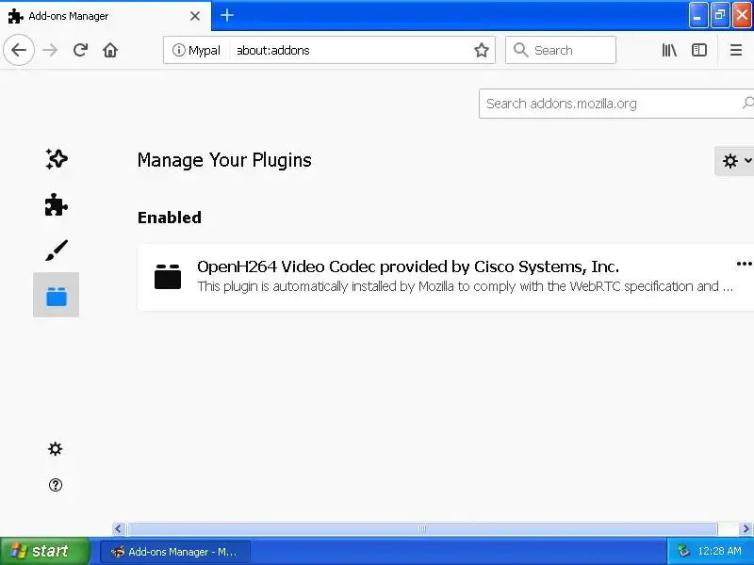Click the OpenH264 plugin description text
This screenshot has width=754, height=565.
(465, 286)
